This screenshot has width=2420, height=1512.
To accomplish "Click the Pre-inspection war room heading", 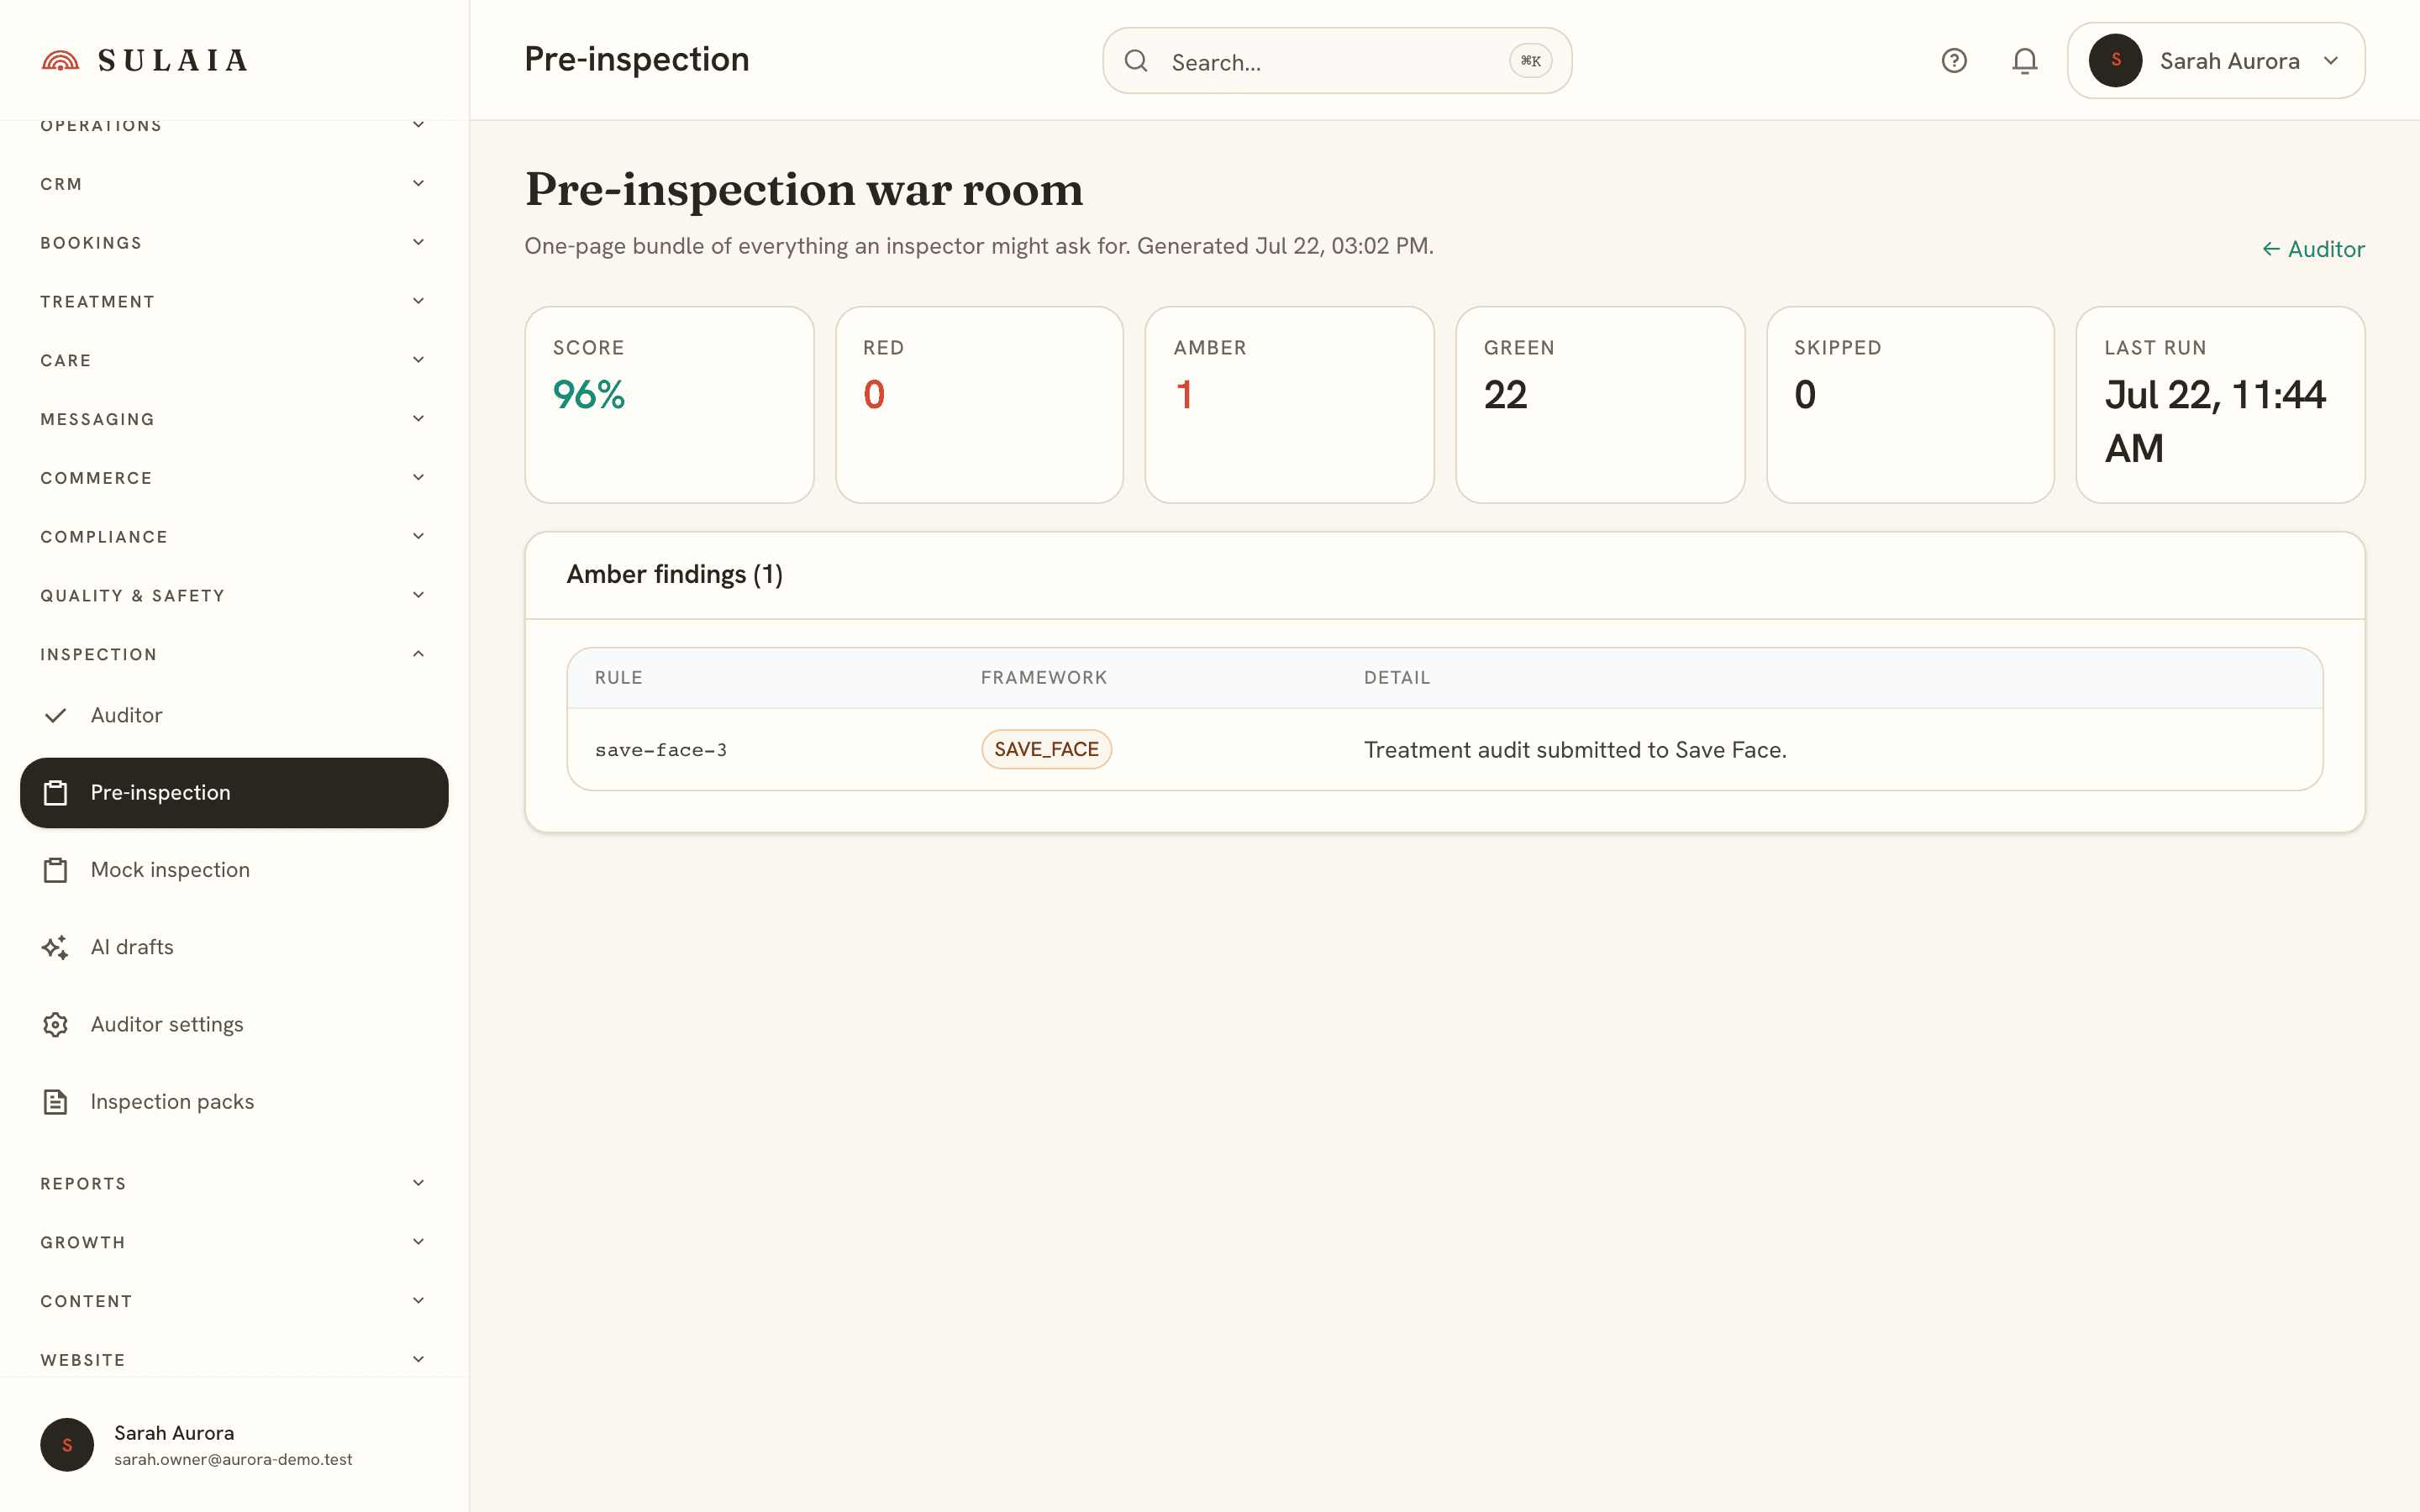I will [804, 190].
